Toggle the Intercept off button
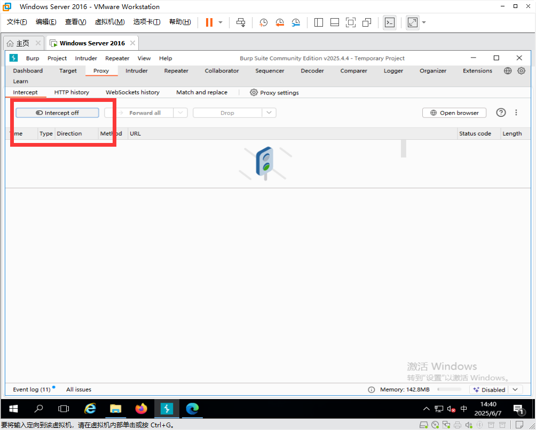This screenshot has width=536, height=430. pyautogui.click(x=58, y=113)
